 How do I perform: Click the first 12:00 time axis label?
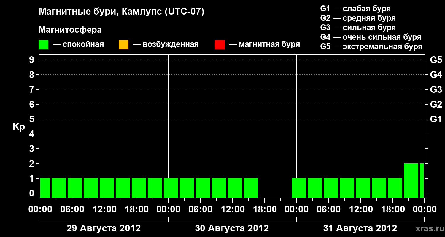pyautogui.click(x=104, y=209)
